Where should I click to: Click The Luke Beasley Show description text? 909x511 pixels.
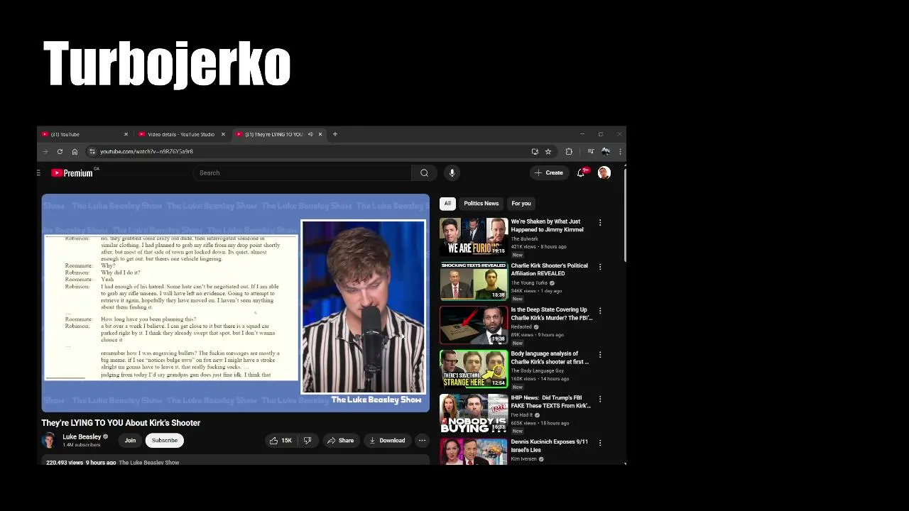point(148,463)
